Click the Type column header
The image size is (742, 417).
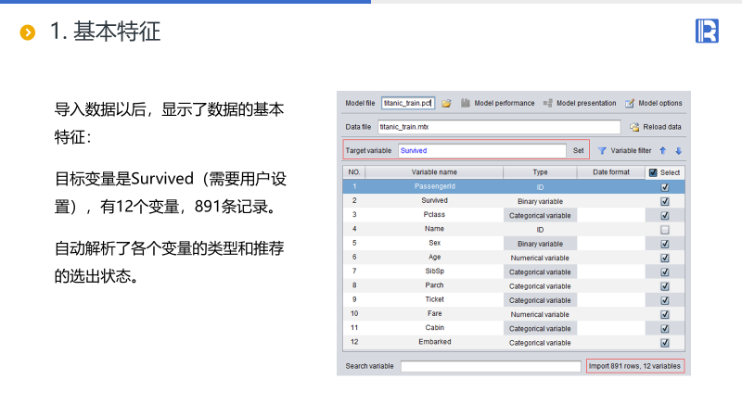point(540,172)
